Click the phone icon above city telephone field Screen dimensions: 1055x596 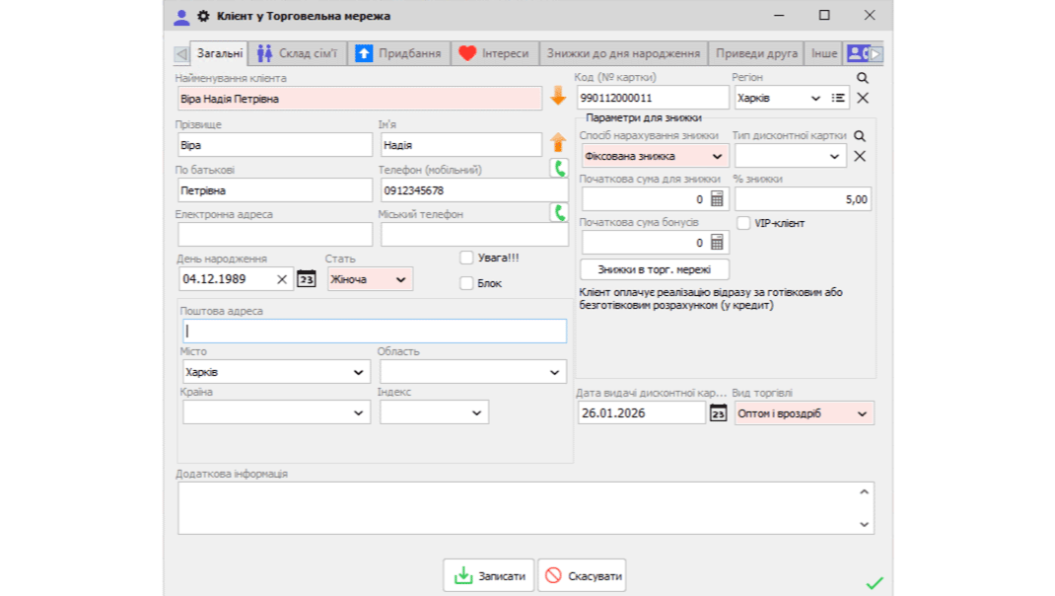(559, 213)
